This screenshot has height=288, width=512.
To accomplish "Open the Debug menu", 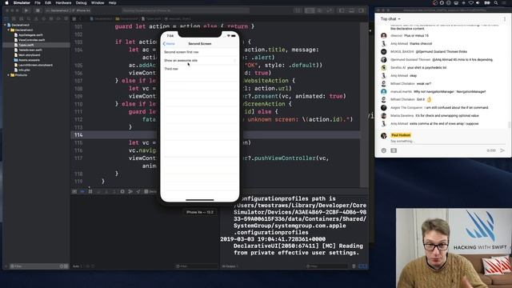I will [x=82, y=2].
